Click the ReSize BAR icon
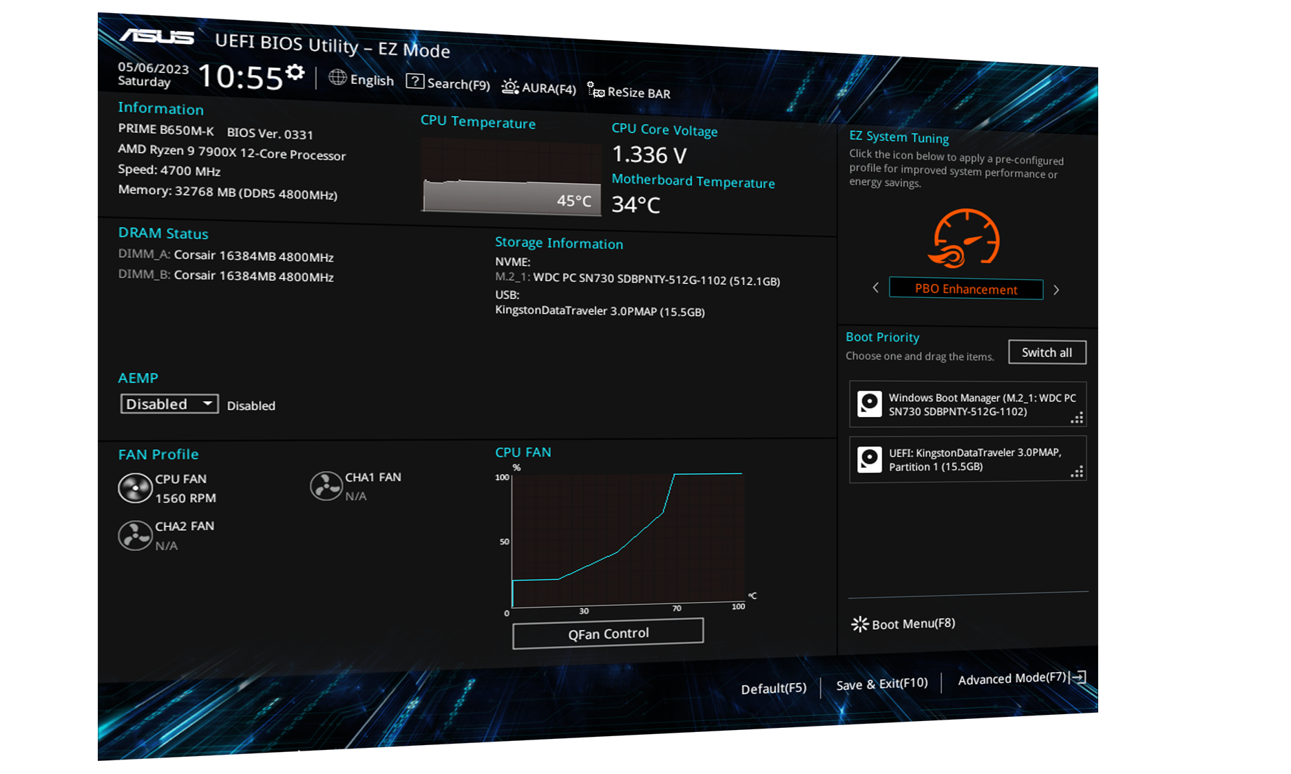 [596, 89]
